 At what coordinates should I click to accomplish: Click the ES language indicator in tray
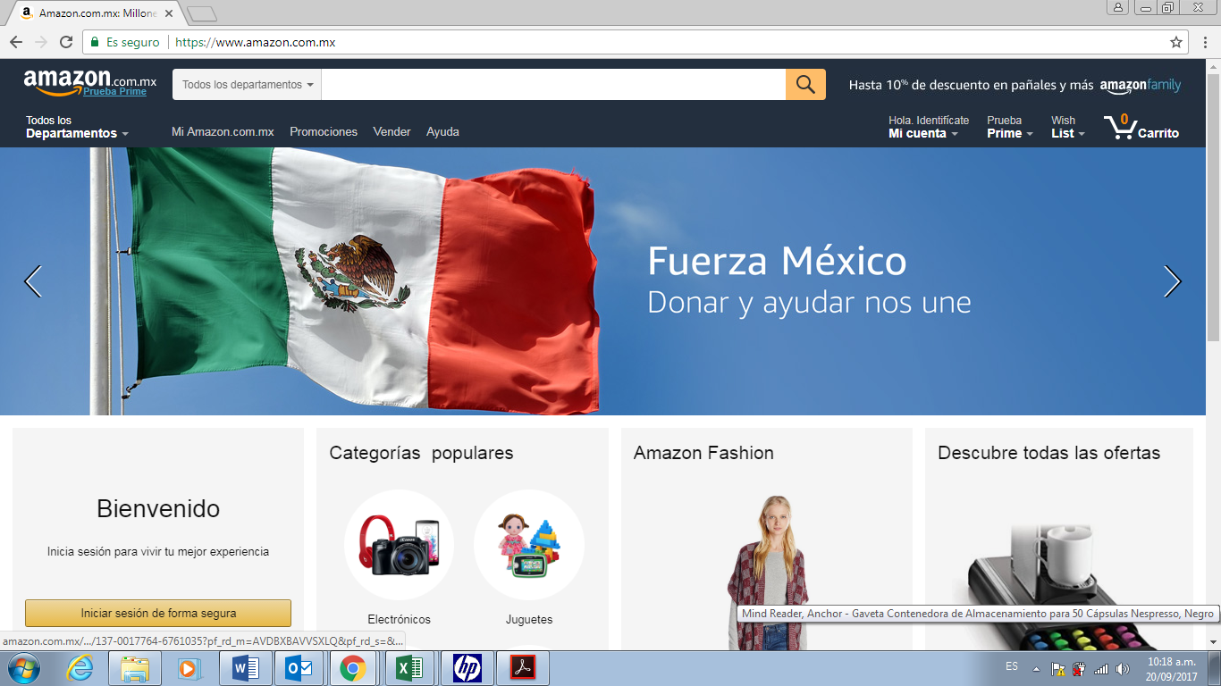point(1012,666)
